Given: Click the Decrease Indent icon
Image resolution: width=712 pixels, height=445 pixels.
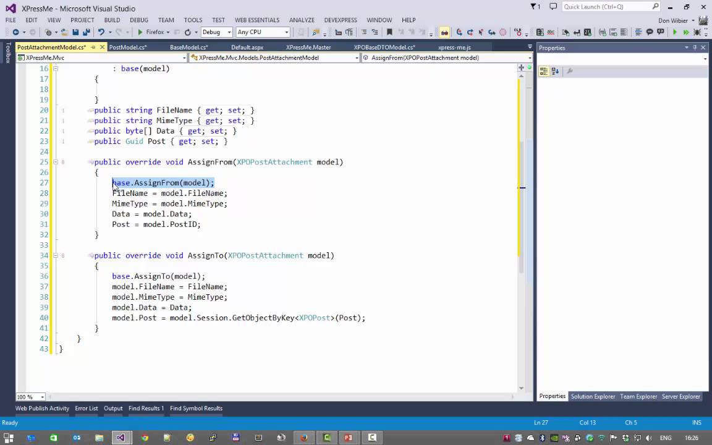Looking at the screenshot, I should coord(364,32).
